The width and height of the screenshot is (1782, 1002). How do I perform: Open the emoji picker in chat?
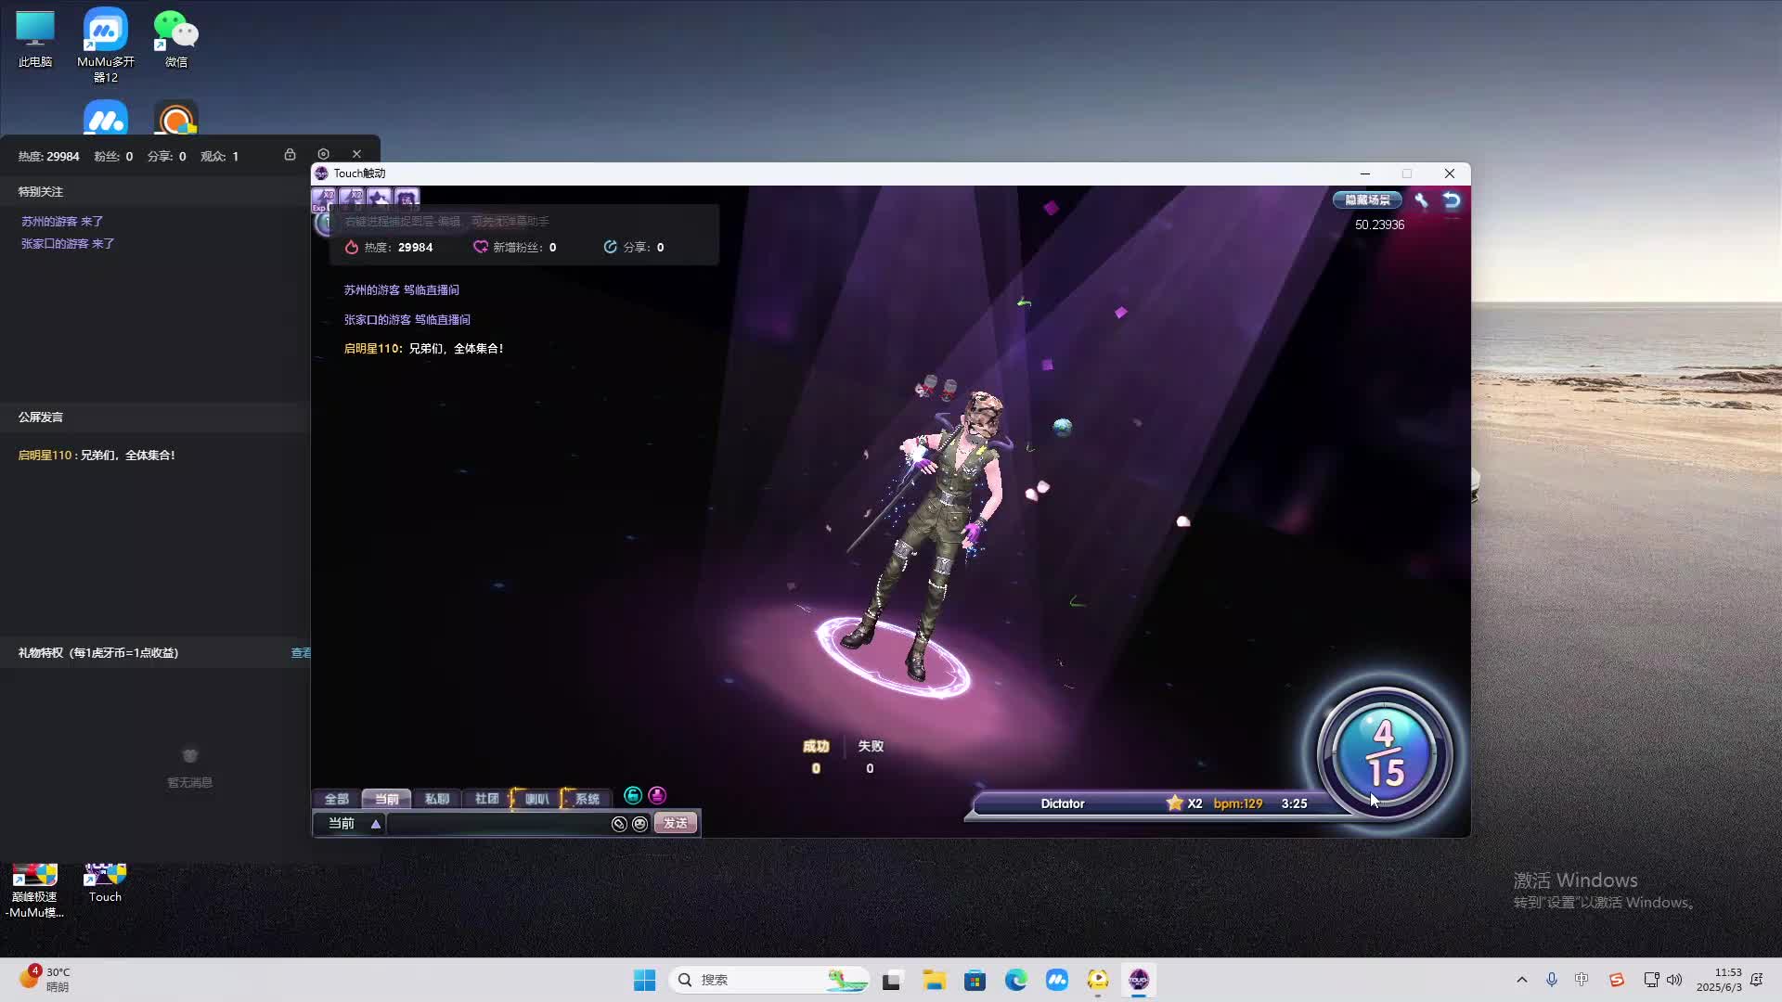click(639, 824)
